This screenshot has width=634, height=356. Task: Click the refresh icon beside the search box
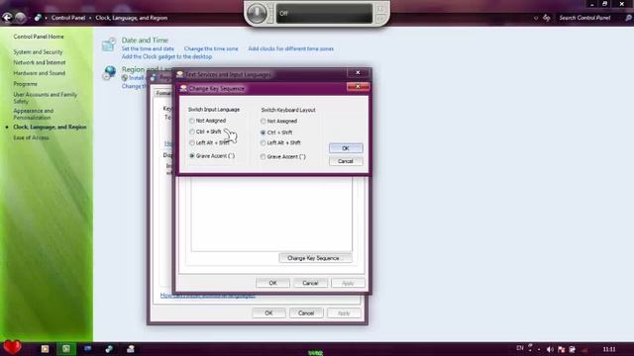tap(546, 18)
